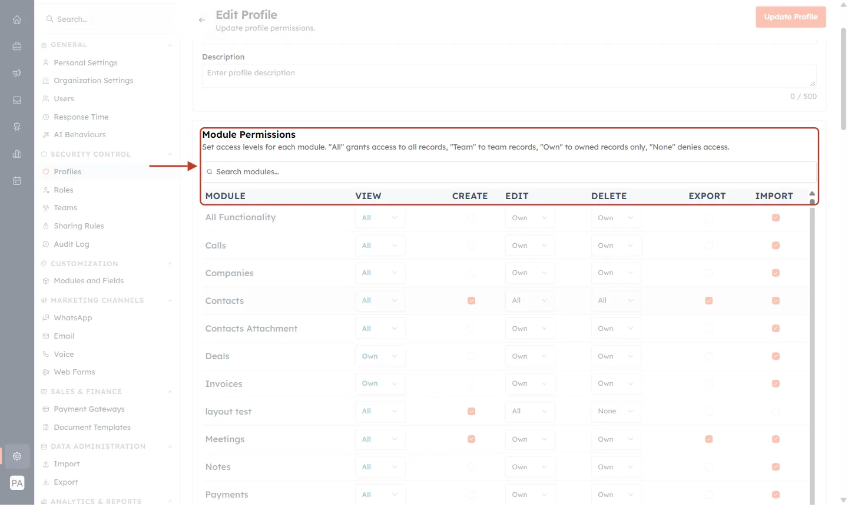
Task: Click the profile description text area
Action: (x=509, y=76)
